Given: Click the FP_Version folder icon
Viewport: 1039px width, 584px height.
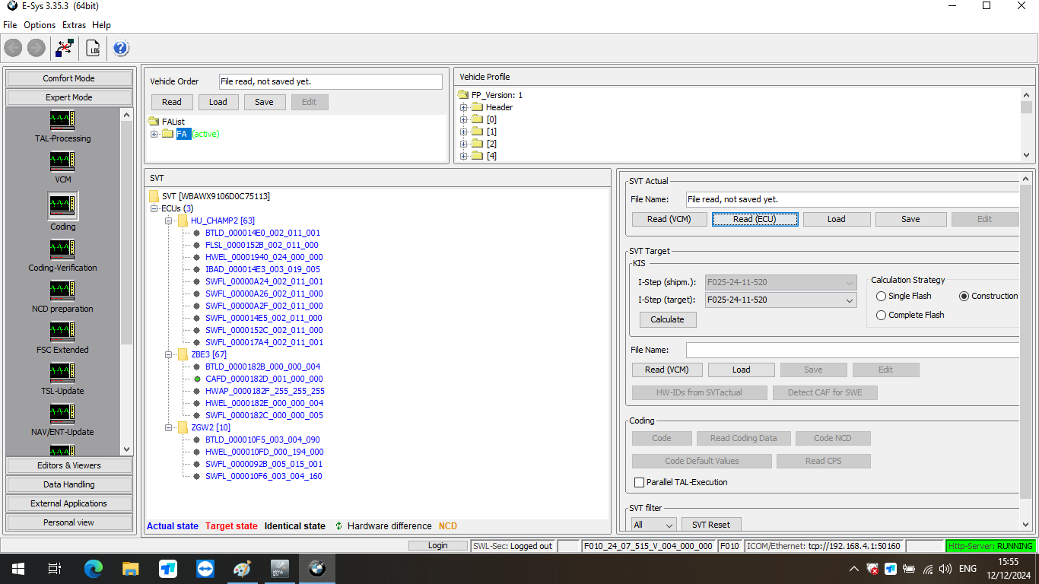Looking at the screenshot, I should [463, 95].
